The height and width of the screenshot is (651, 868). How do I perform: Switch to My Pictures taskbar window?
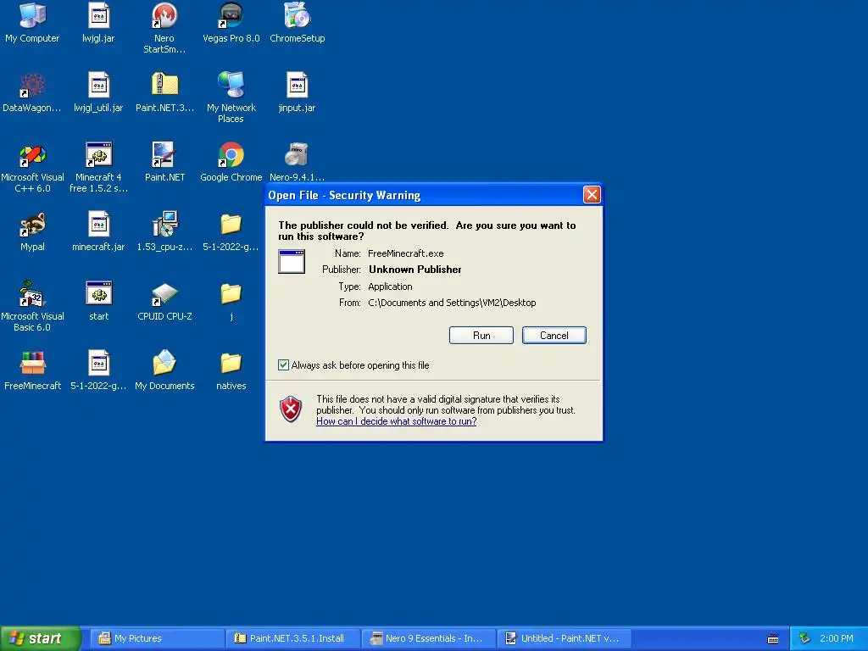pyautogui.click(x=158, y=638)
